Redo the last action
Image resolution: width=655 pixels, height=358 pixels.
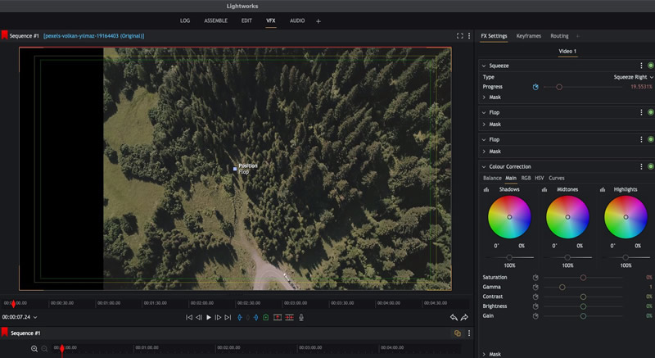464,318
